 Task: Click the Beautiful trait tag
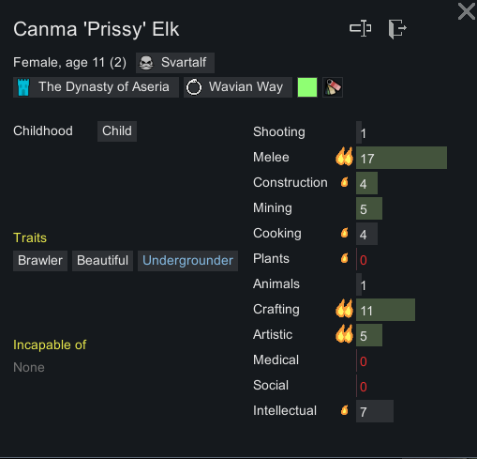point(102,261)
